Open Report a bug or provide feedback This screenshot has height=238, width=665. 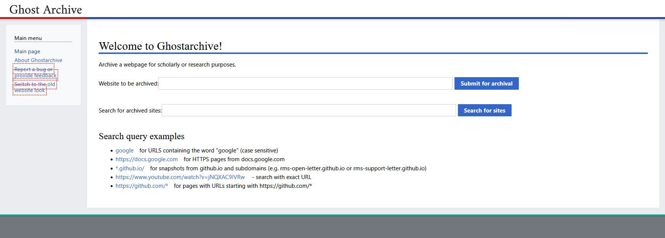click(35, 72)
